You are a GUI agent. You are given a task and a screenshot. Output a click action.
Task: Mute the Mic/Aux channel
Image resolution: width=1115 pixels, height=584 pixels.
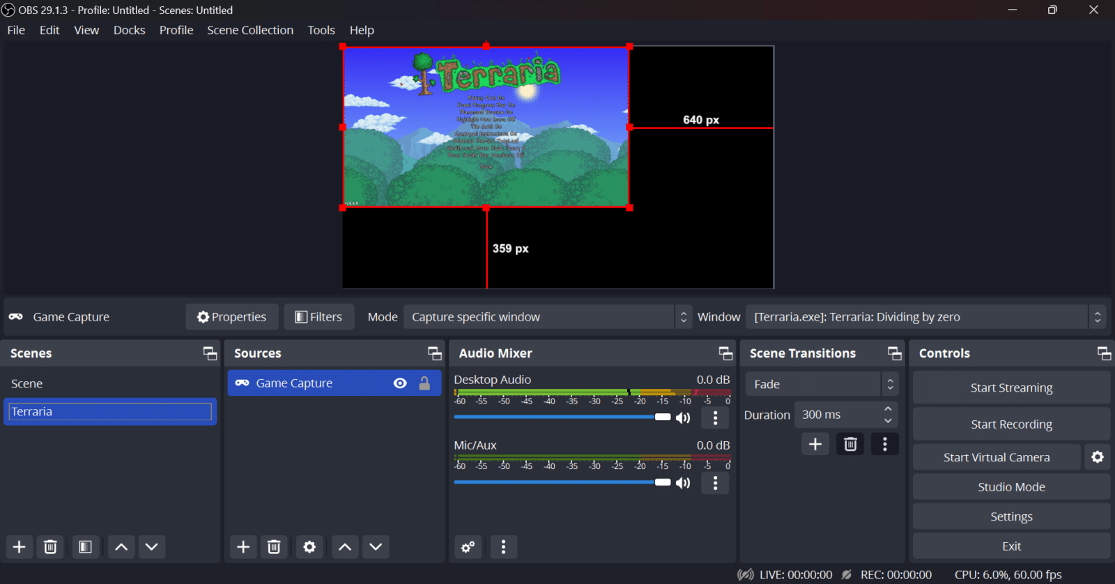click(x=683, y=483)
